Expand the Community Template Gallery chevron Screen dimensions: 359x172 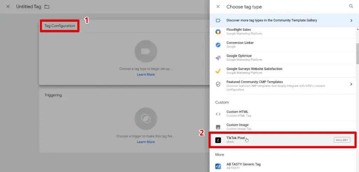351,21
